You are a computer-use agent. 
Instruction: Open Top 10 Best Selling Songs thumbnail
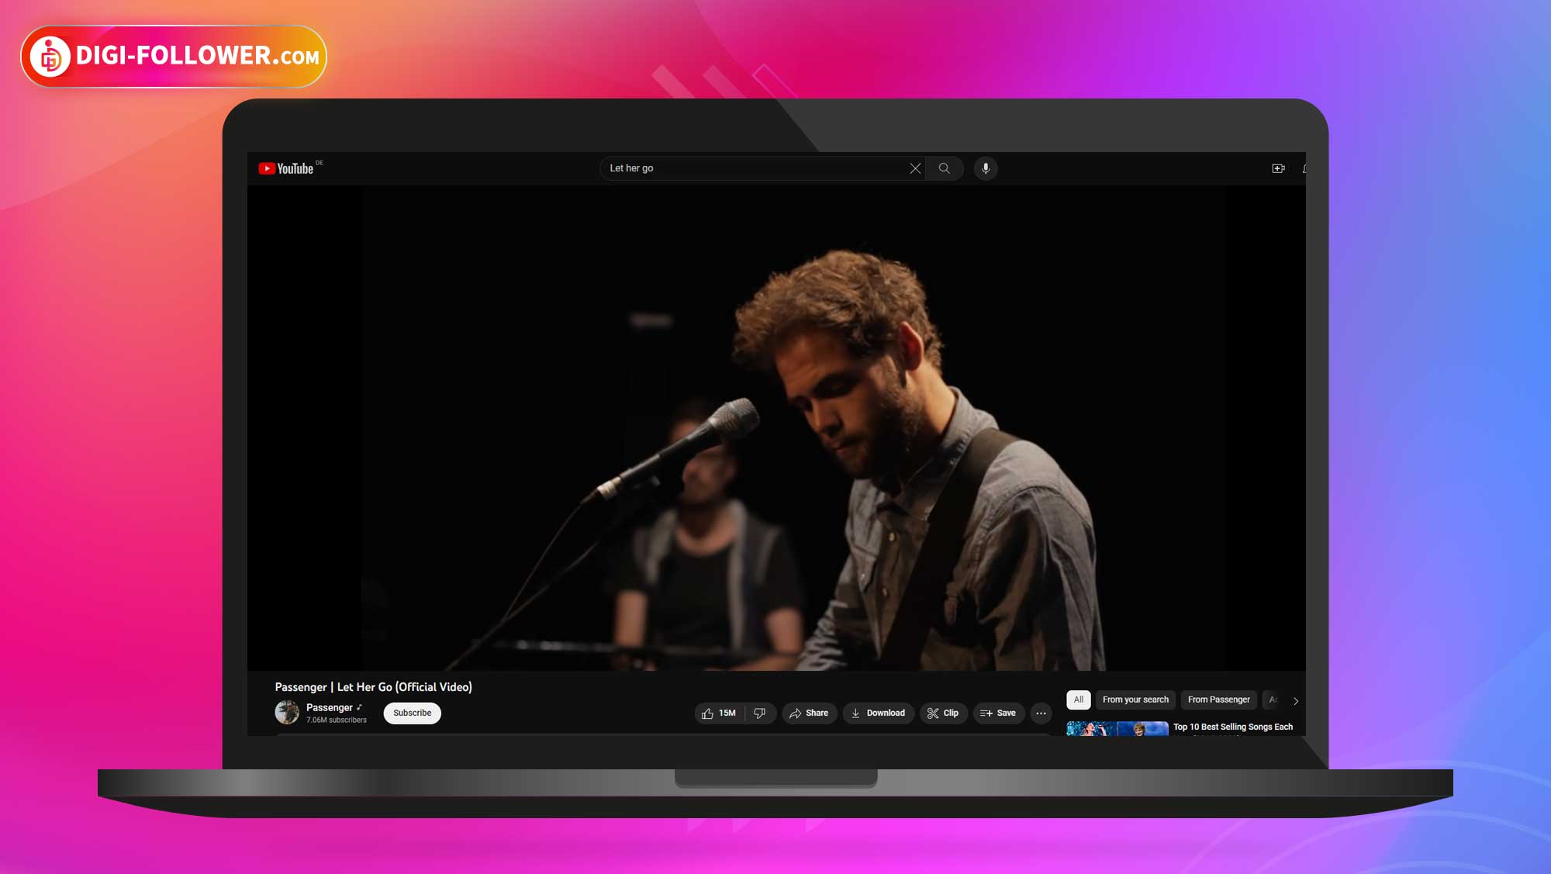point(1117,728)
